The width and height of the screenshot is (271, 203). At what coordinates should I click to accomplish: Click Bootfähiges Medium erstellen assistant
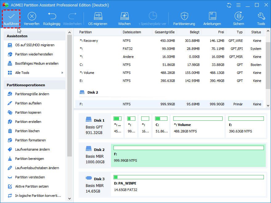pos(37,63)
